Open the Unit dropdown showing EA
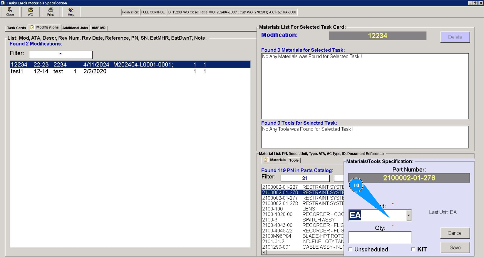The height and width of the screenshot is (258, 484). (x=409, y=216)
